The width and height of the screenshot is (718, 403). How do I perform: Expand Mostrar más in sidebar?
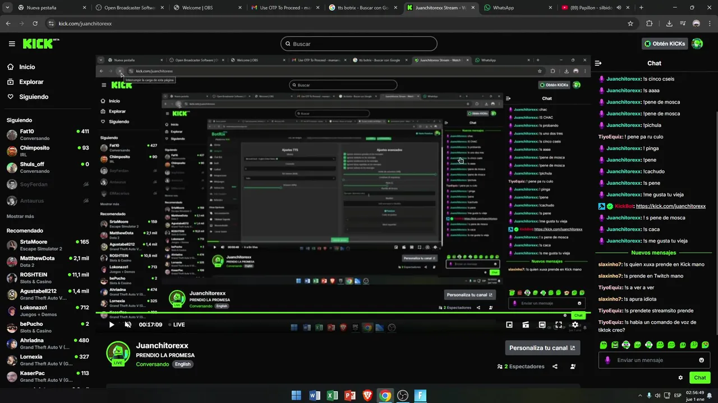point(20,216)
